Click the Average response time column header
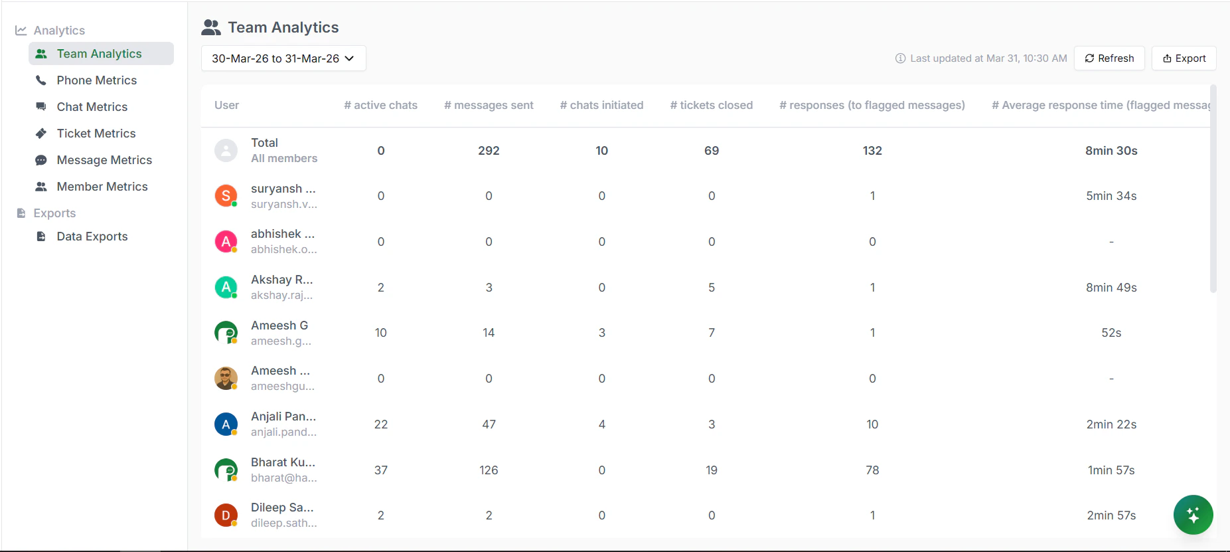 tap(1101, 105)
